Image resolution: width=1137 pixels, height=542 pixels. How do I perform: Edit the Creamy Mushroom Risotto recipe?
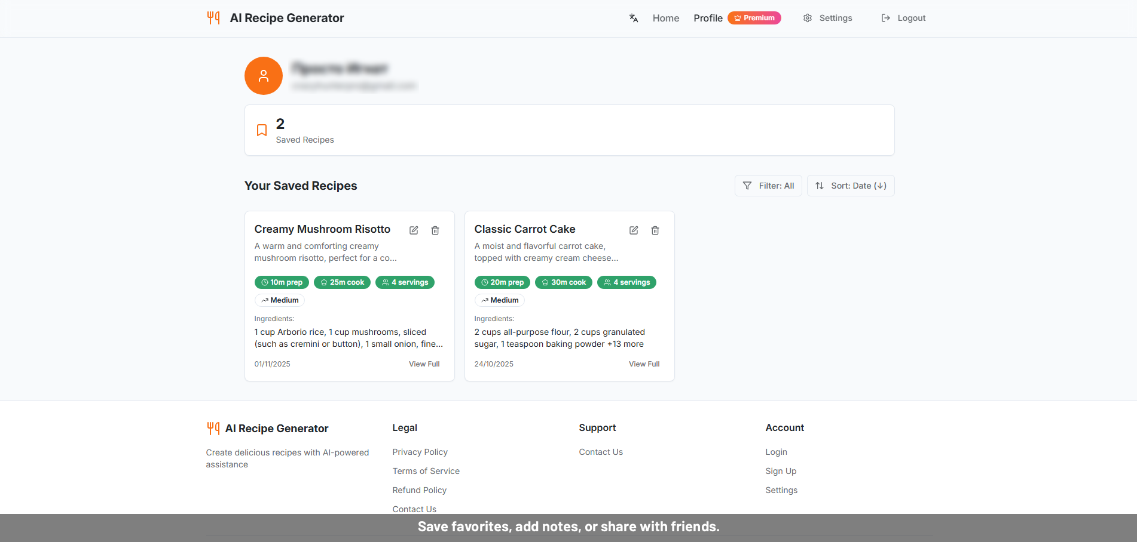coord(413,230)
